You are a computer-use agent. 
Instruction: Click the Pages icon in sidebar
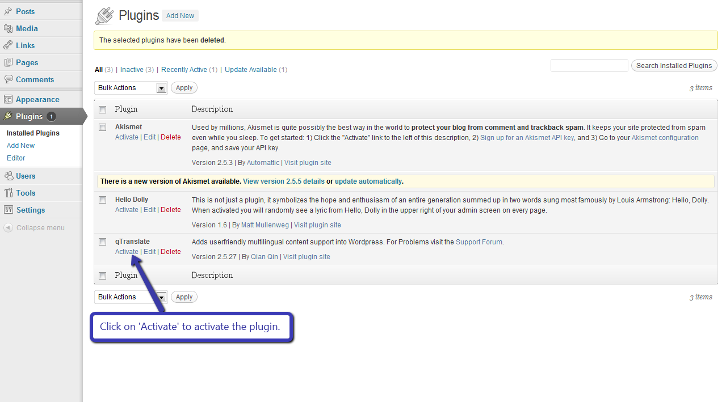pyautogui.click(x=8, y=62)
